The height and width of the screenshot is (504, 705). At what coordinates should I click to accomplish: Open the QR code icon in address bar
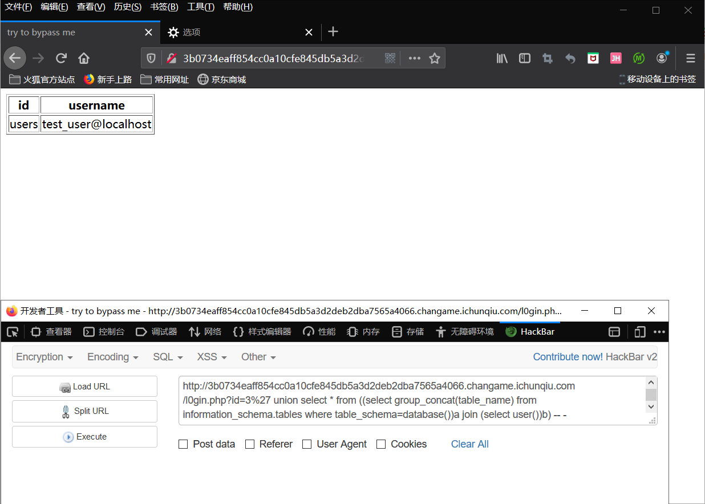tap(390, 58)
